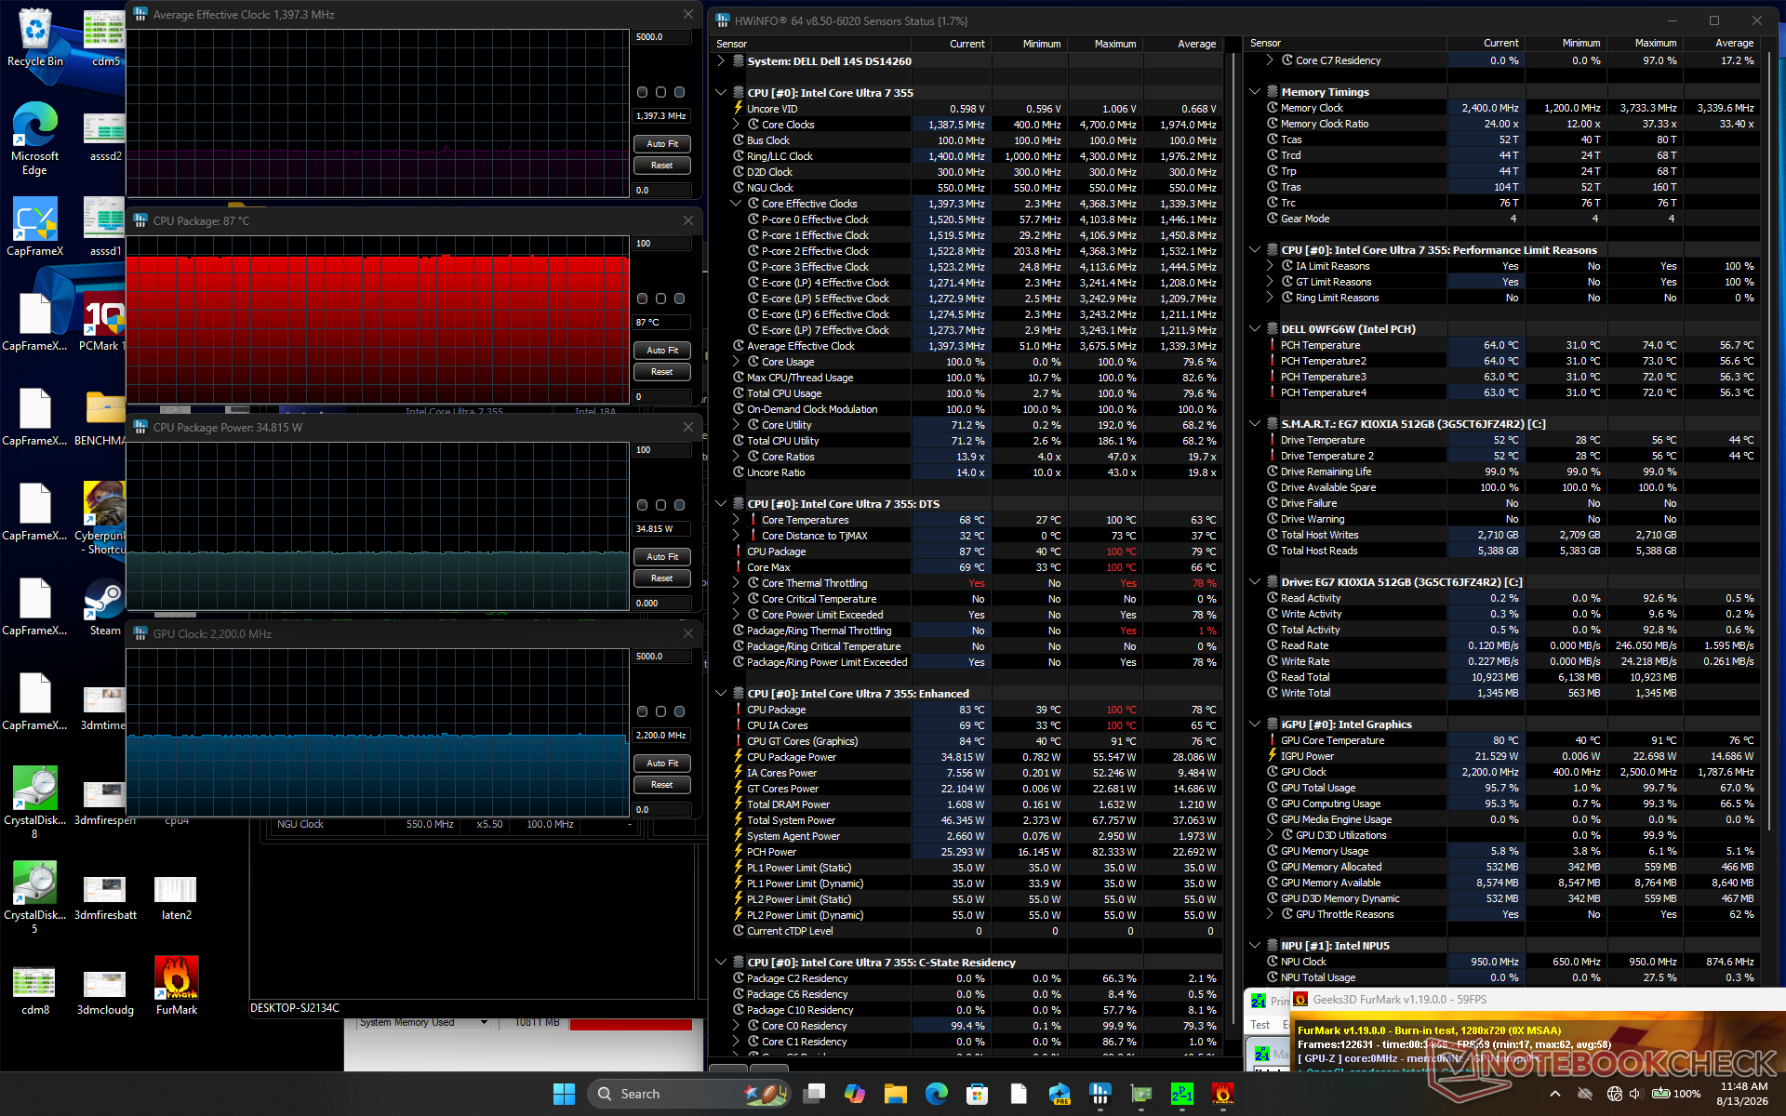Screen dimensions: 1786x1116
Task: Select the cdm8 file on the desktop
Action: point(34,990)
